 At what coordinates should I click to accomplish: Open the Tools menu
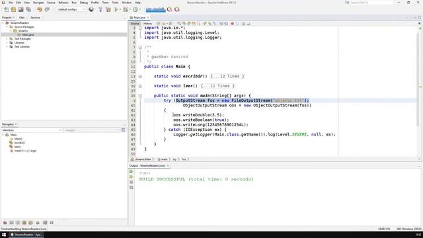click(115, 3)
